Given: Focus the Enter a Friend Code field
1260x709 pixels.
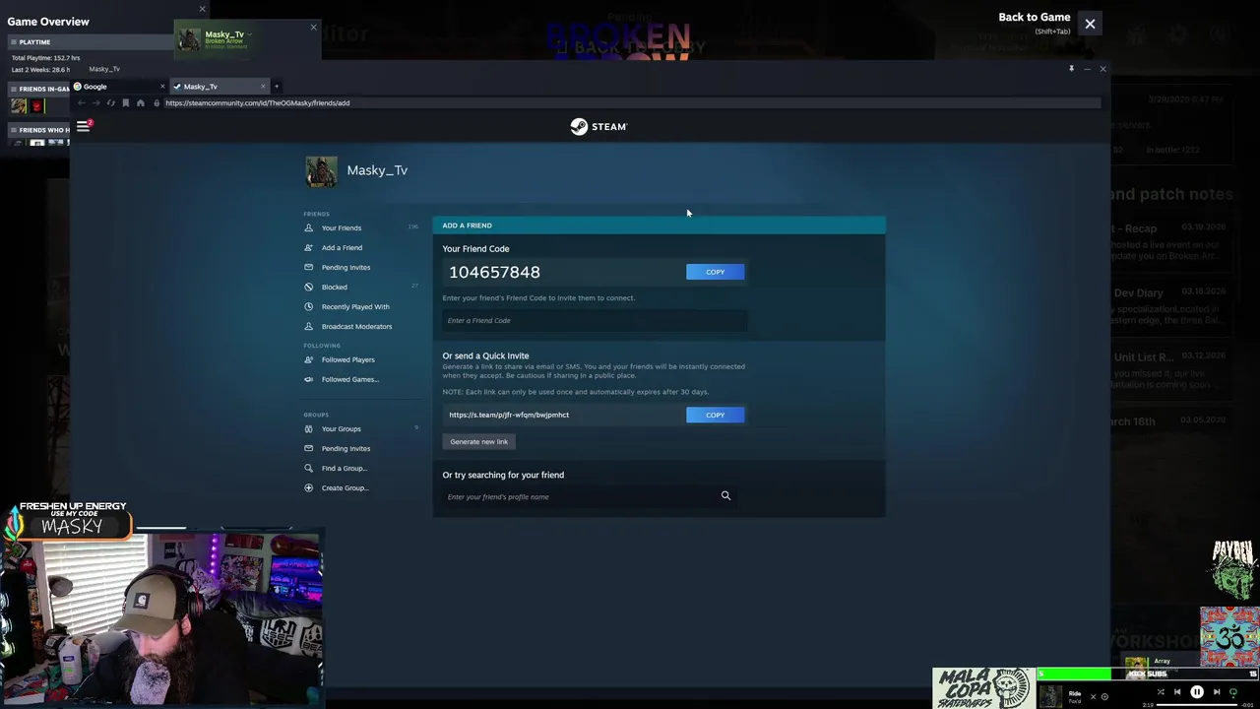Looking at the screenshot, I should tap(595, 320).
